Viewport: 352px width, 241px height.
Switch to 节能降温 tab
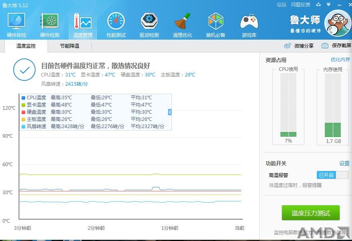[70, 46]
